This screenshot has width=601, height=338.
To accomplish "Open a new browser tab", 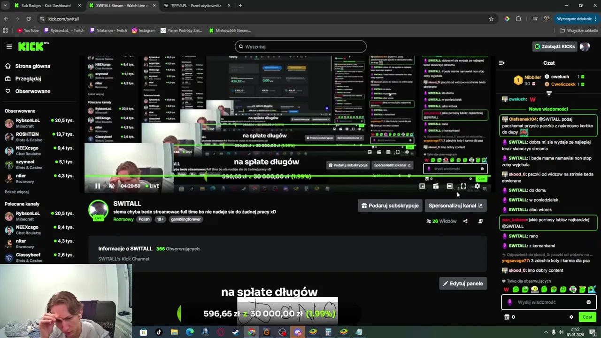I will coord(240,6).
